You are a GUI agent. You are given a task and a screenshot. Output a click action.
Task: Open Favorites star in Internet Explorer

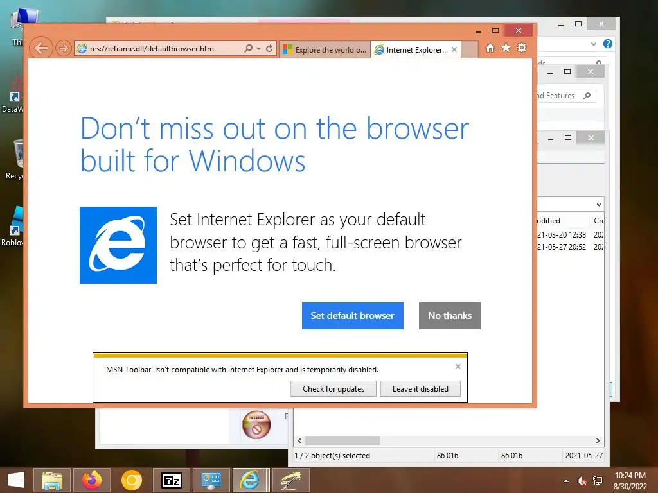coord(506,48)
